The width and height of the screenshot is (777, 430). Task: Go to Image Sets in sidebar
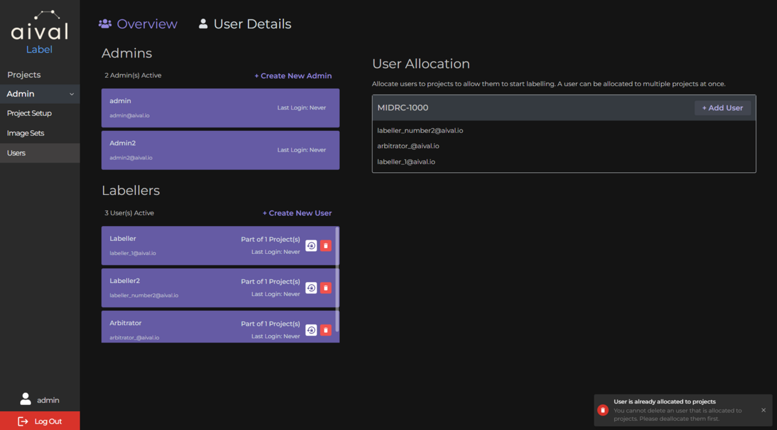25,133
